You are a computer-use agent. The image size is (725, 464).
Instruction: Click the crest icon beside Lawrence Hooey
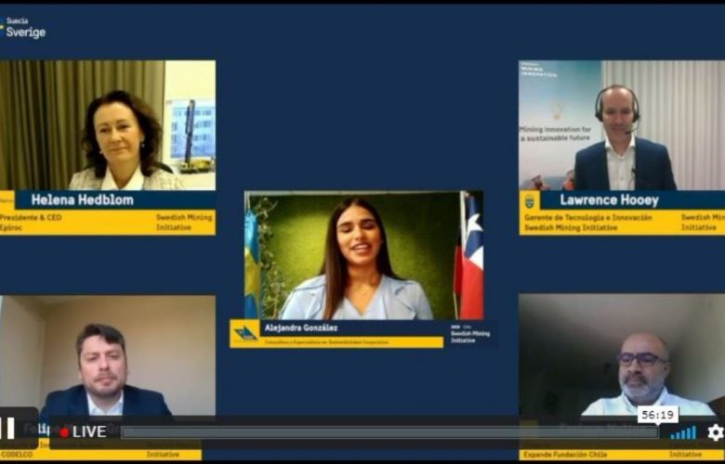point(529,200)
